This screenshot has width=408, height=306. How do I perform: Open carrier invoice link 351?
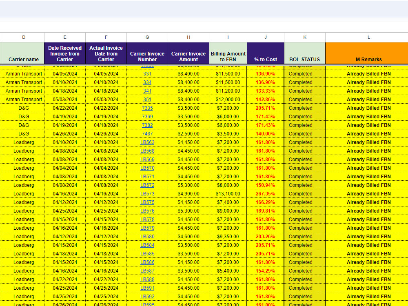click(147, 100)
